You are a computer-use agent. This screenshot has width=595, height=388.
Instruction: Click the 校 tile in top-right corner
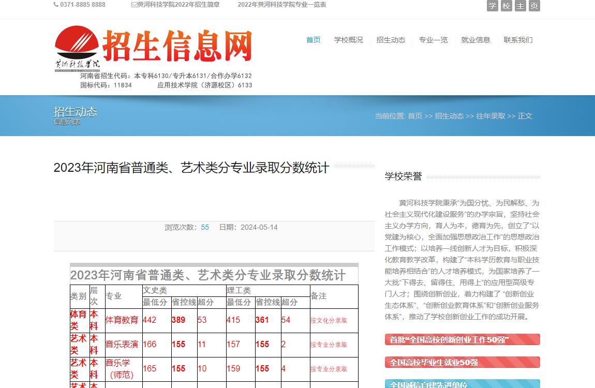507,6
